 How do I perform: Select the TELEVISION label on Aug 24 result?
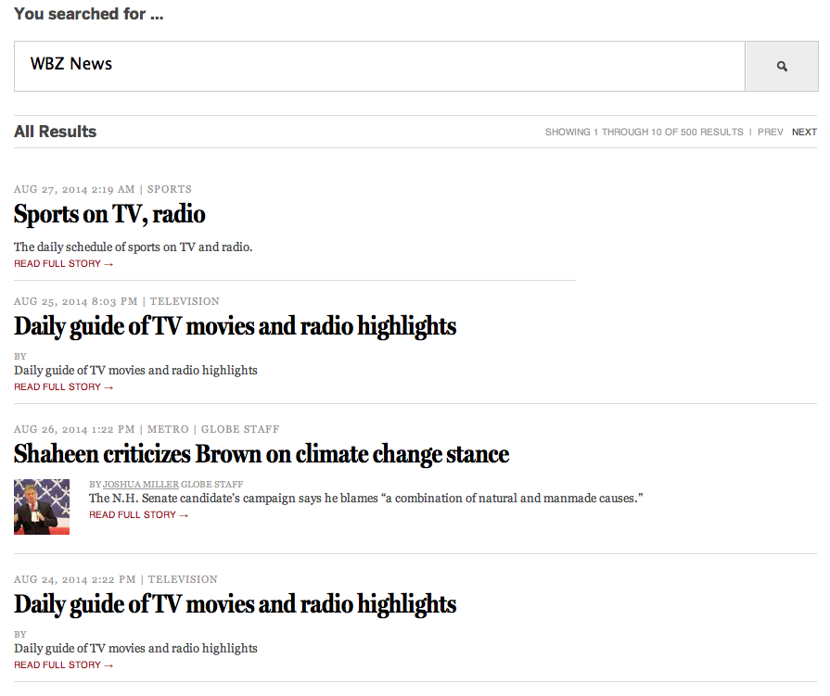[x=183, y=579]
